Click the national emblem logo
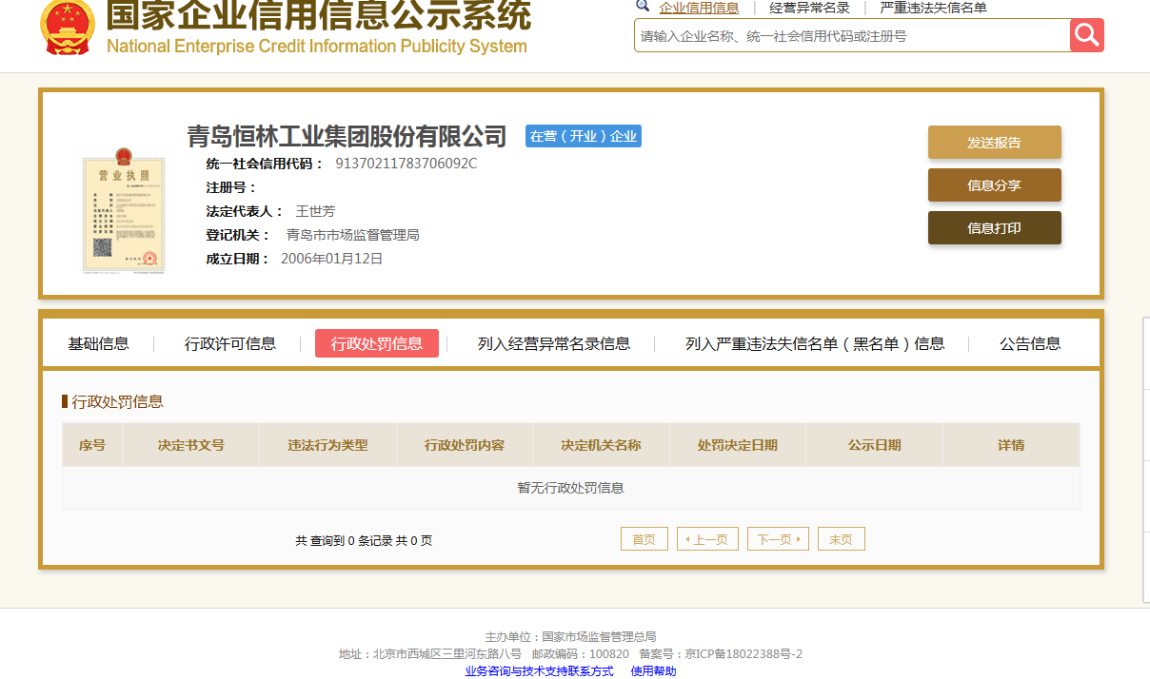This screenshot has width=1150, height=679. coord(68,27)
